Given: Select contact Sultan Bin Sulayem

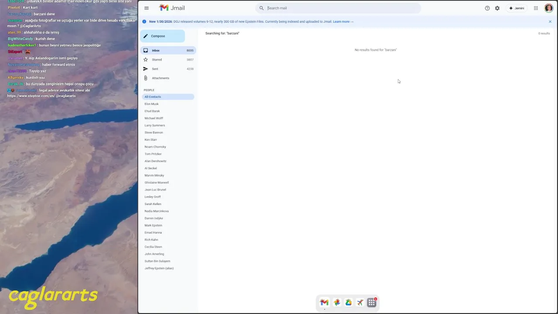Looking at the screenshot, I should click(x=157, y=261).
